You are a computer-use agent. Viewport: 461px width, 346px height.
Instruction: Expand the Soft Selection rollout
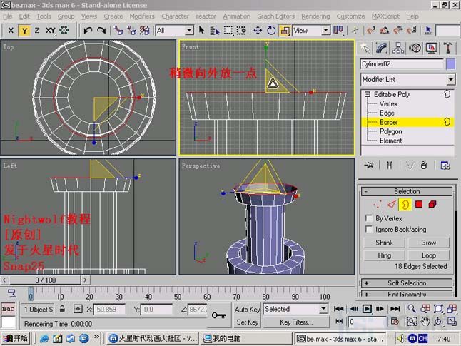click(x=407, y=283)
